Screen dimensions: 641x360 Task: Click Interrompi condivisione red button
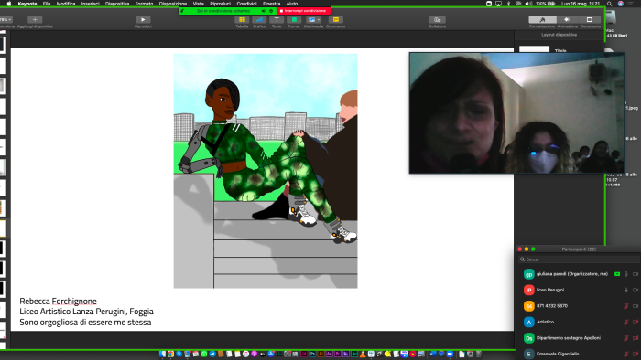[x=303, y=11]
